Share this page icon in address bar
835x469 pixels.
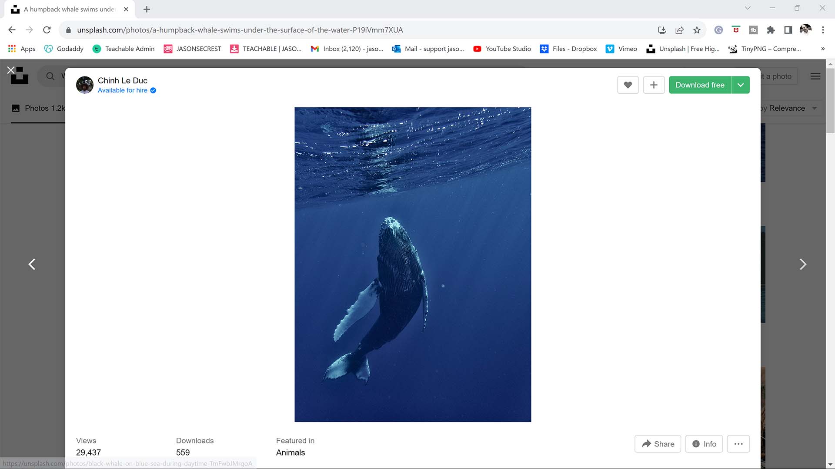click(x=679, y=30)
